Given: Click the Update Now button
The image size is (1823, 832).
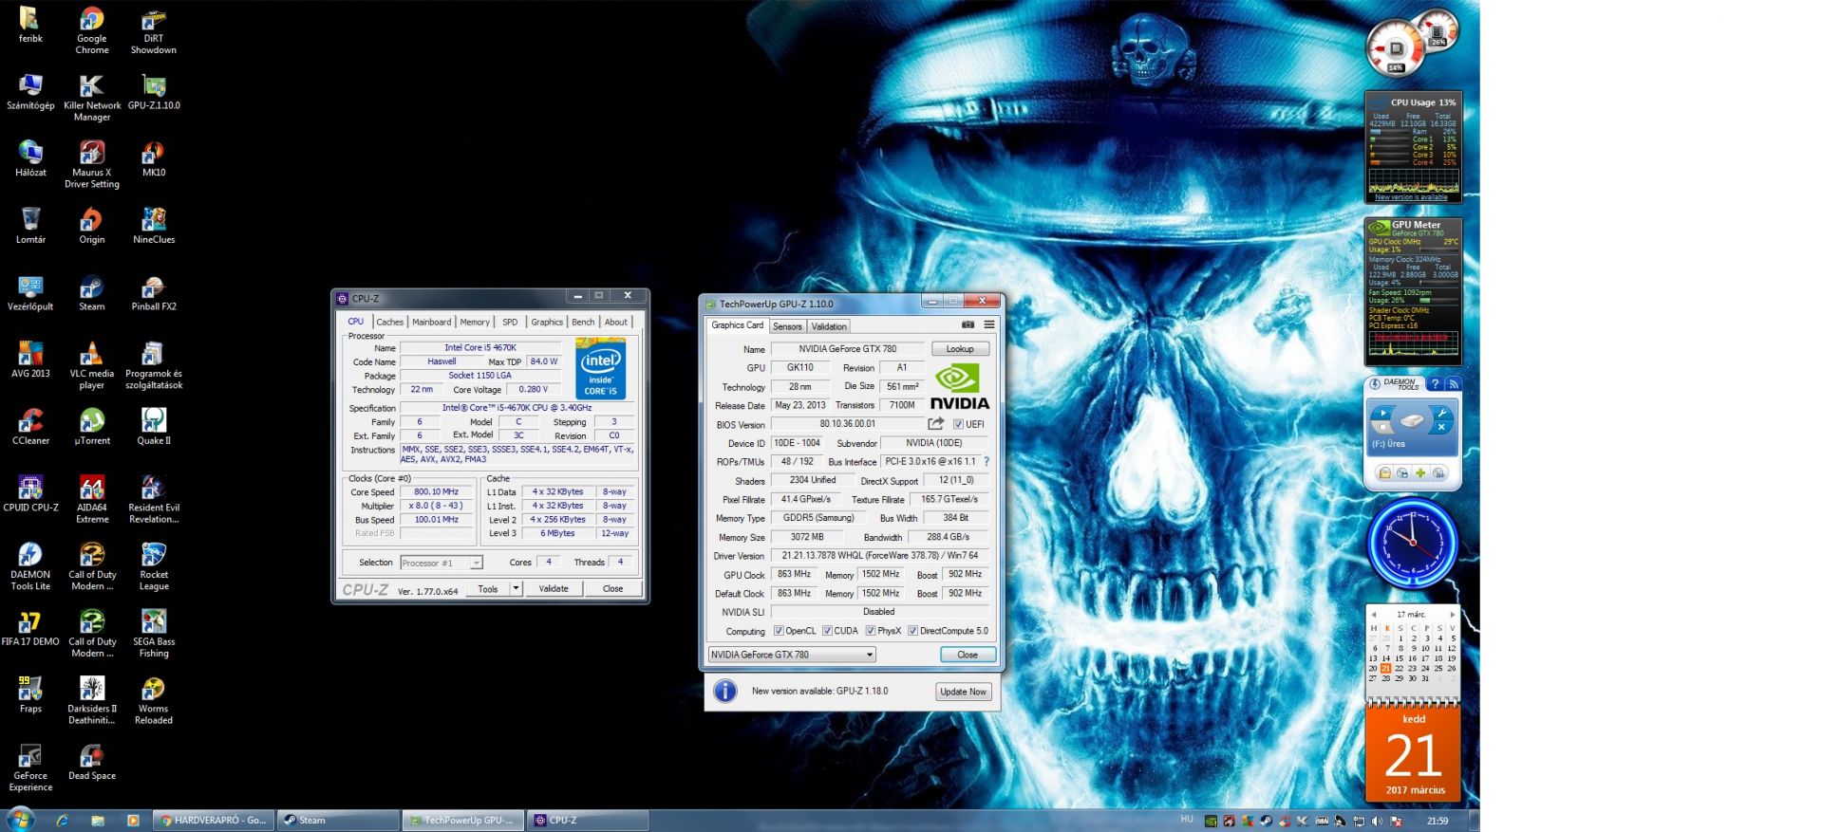Looking at the screenshot, I should click(x=963, y=692).
